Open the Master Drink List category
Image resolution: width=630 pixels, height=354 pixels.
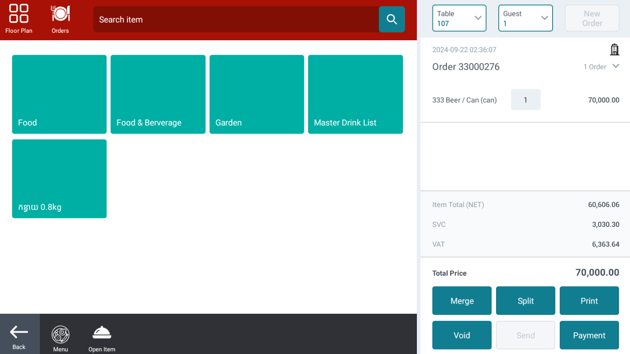pos(355,94)
